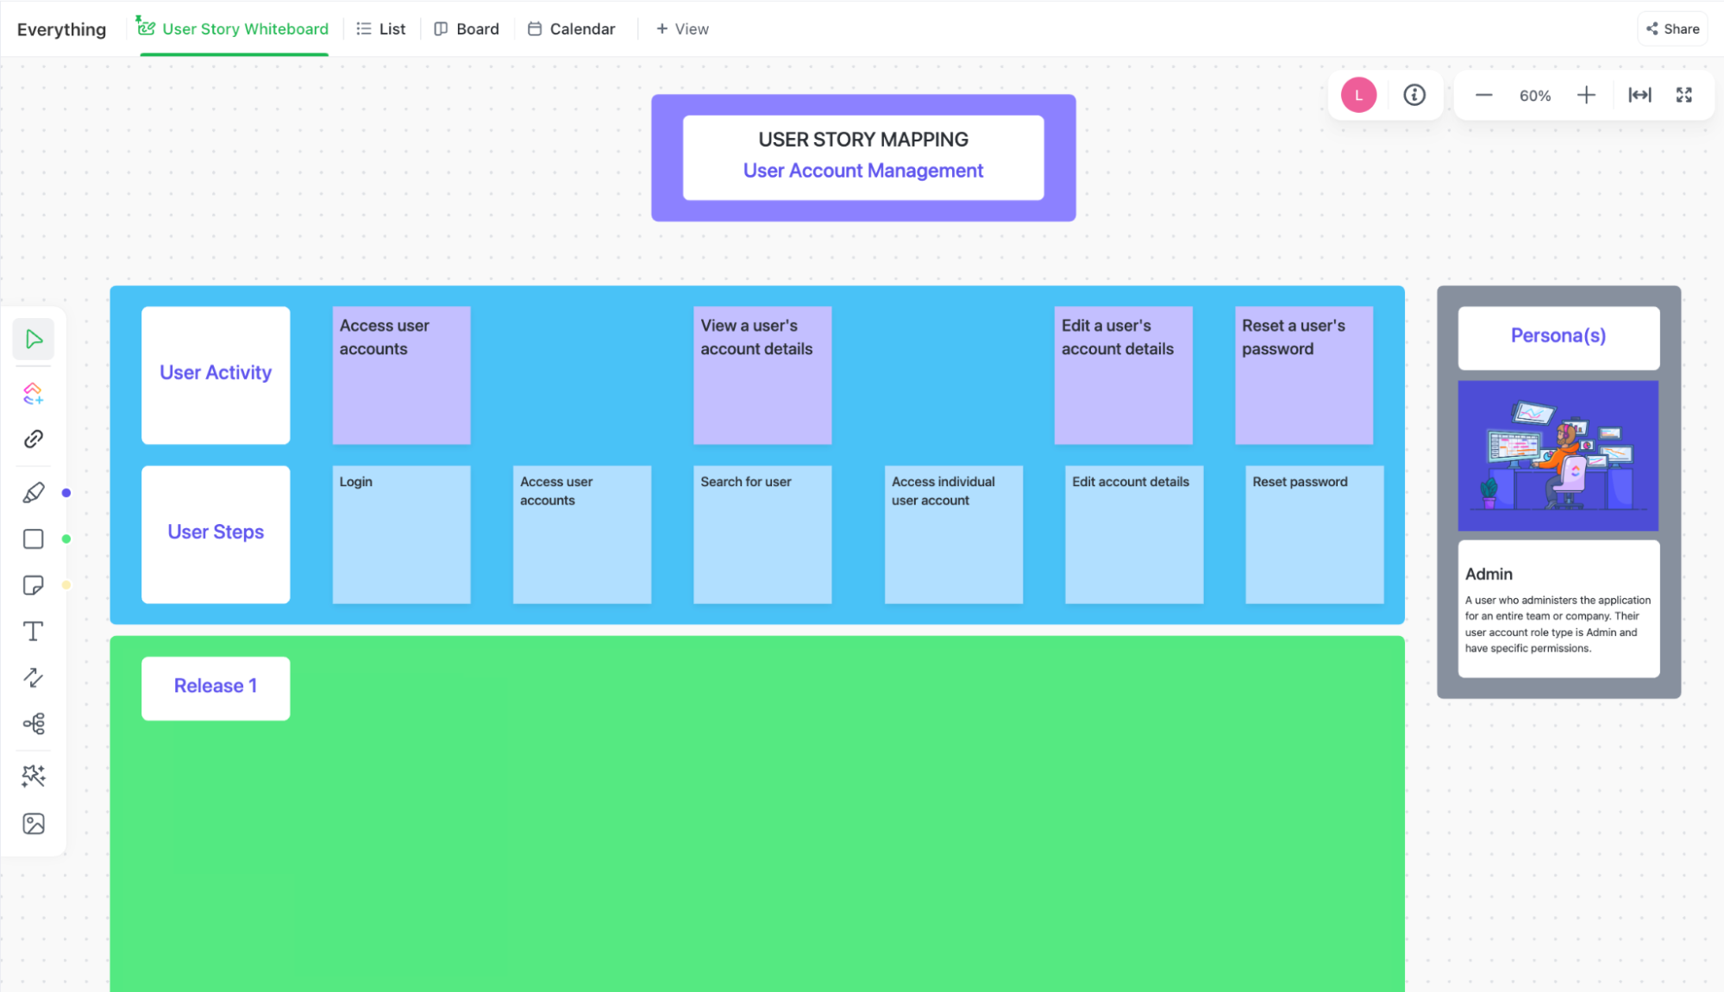Zoom out with the minus button
Screen dimensions: 1724x992
1483,96
